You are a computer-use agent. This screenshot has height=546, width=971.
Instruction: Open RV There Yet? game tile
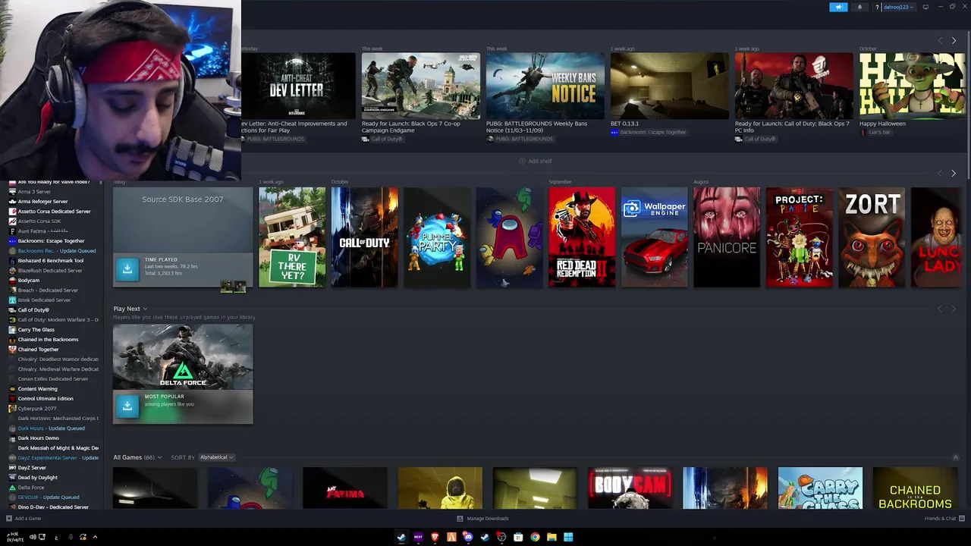point(292,237)
